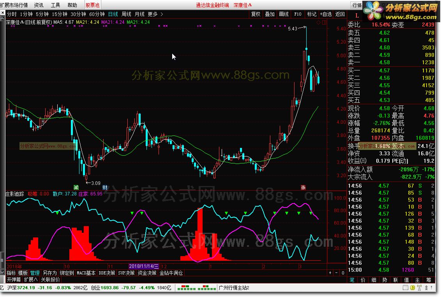Select the 势 tab under the tick list

pos(385,280)
